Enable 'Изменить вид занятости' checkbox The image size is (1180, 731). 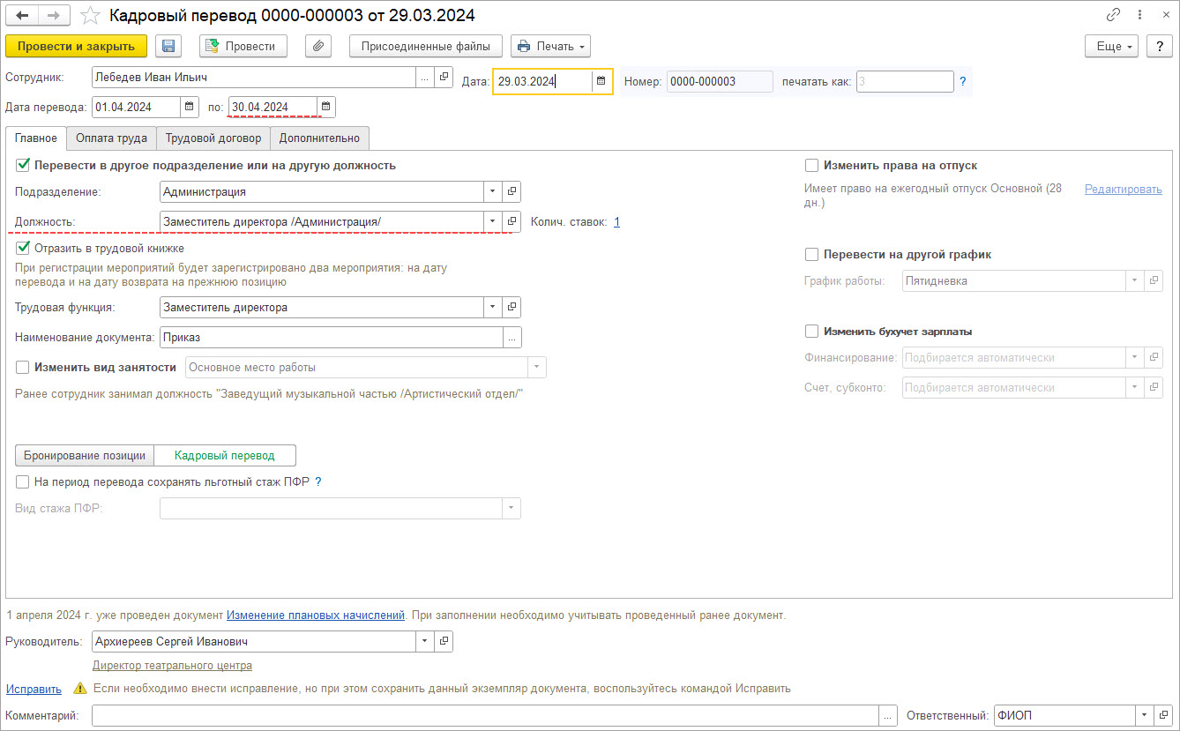[x=23, y=367]
